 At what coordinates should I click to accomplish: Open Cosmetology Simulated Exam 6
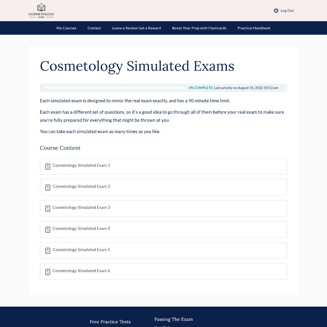point(81,270)
